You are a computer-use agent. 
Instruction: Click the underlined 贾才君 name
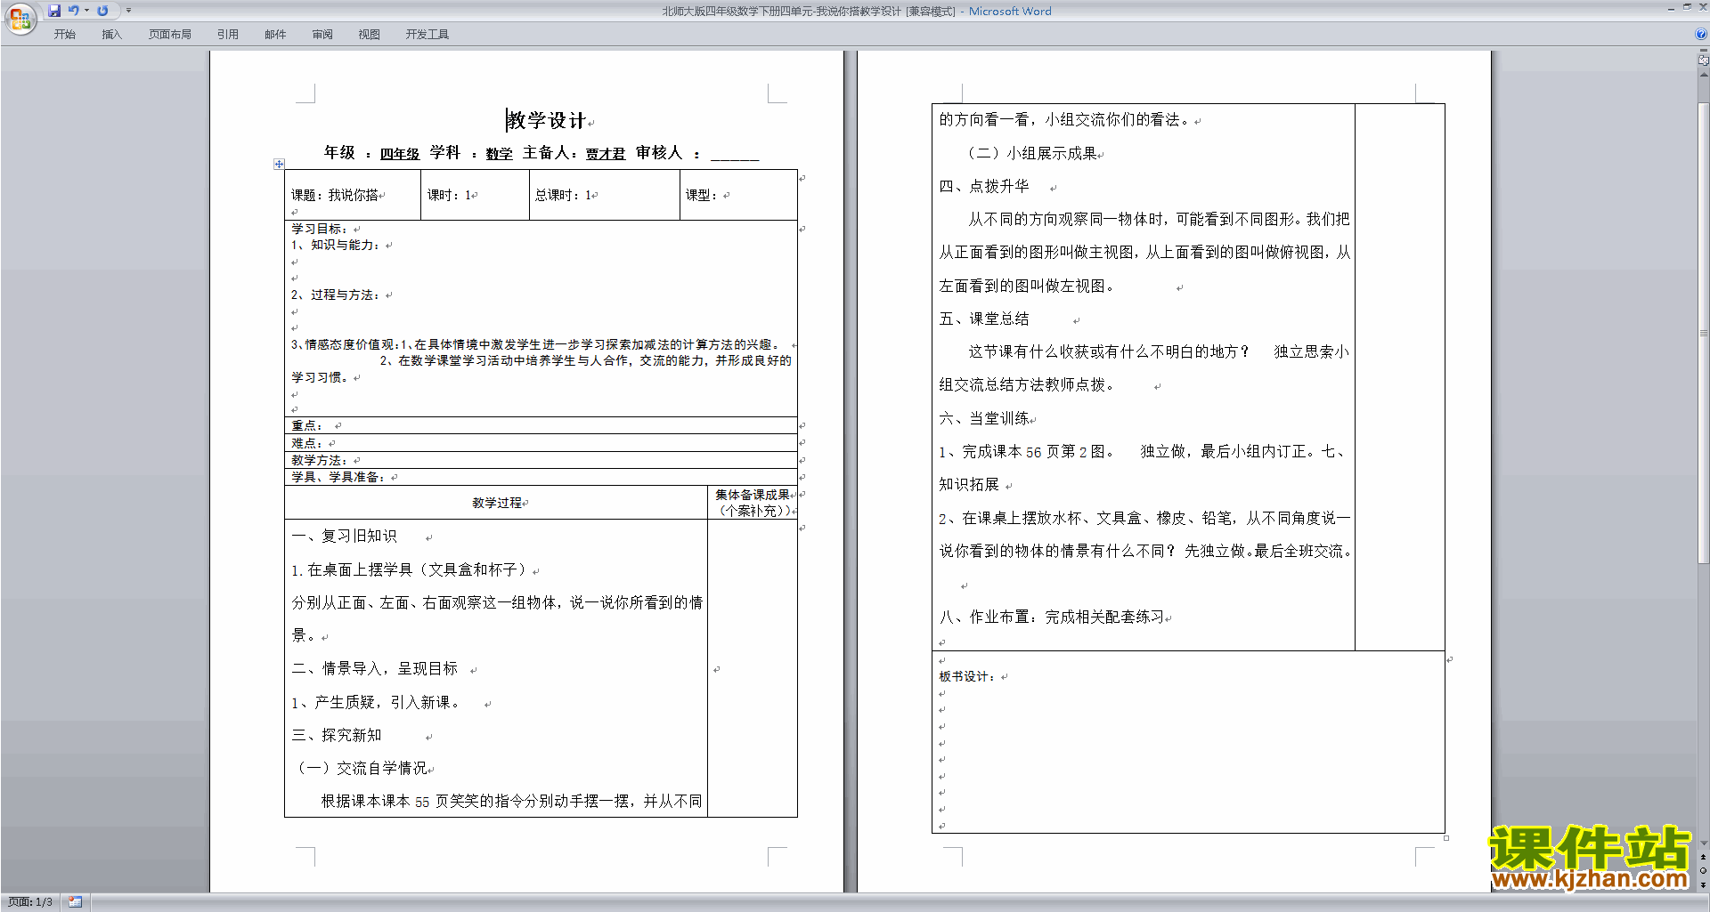point(606,154)
